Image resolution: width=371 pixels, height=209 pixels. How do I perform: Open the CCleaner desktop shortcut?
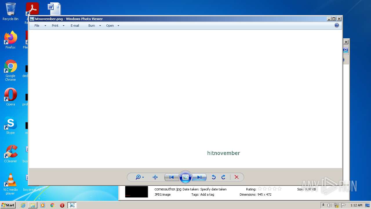pyautogui.click(x=10, y=154)
